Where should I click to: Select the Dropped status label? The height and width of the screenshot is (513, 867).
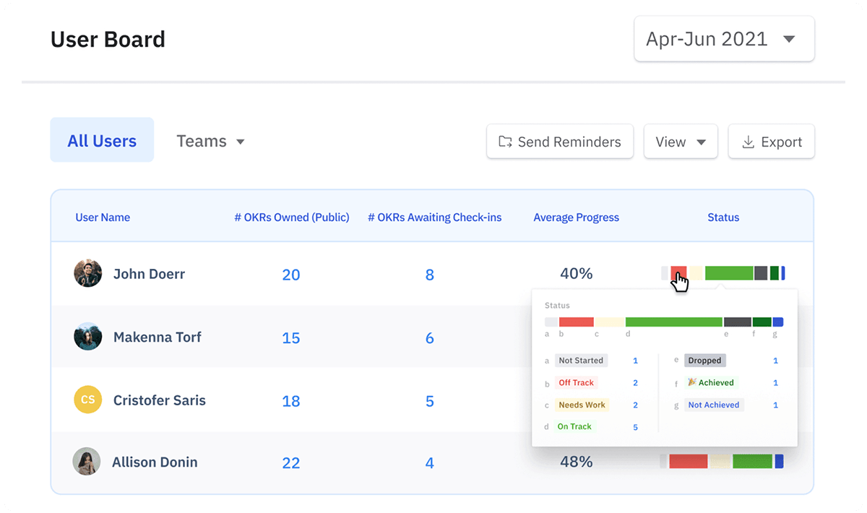pyautogui.click(x=704, y=360)
